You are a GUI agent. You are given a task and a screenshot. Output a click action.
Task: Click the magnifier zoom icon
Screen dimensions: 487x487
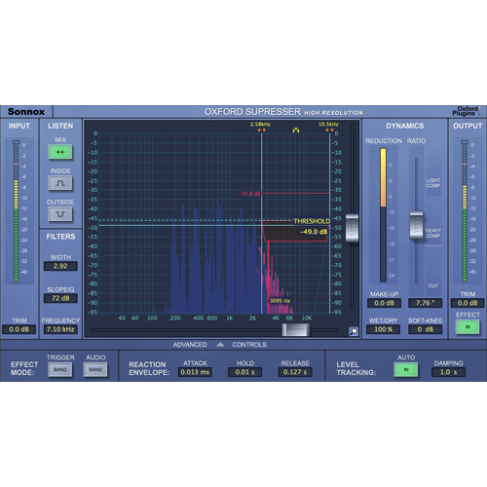[354, 331]
